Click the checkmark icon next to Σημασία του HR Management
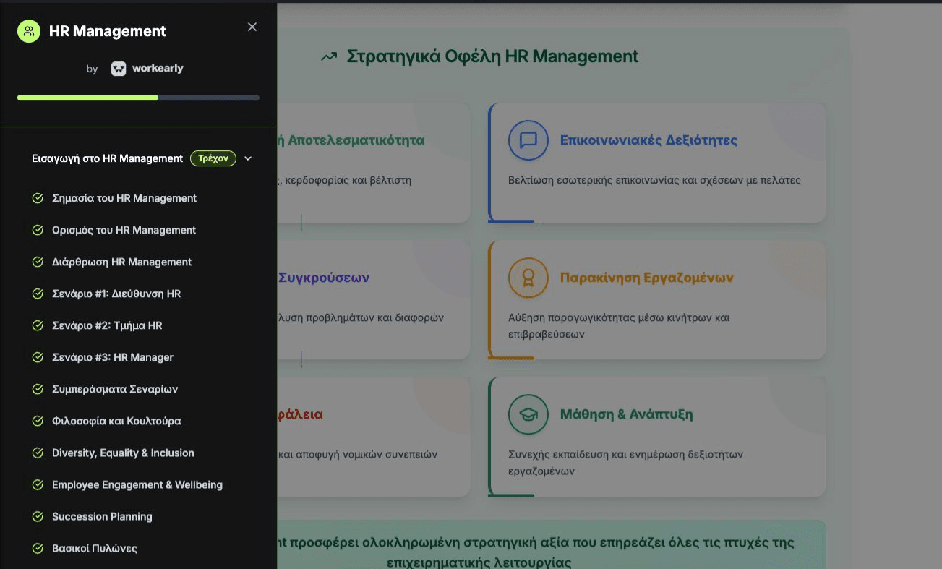This screenshot has height=569, width=942. coord(38,197)
